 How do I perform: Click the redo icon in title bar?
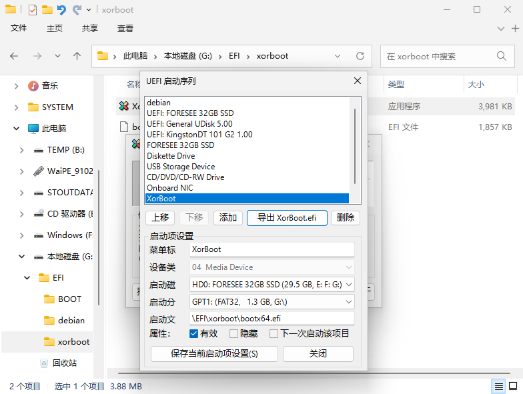click(x=77, y=10)
